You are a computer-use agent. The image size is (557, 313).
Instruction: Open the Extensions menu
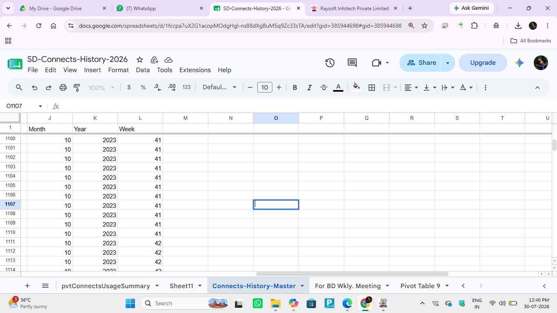point(195,70)
